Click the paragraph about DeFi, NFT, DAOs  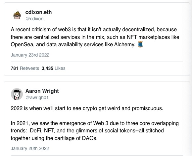tap(95, 131)
